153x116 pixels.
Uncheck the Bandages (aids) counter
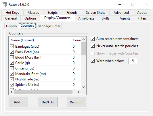coord(12,47)
